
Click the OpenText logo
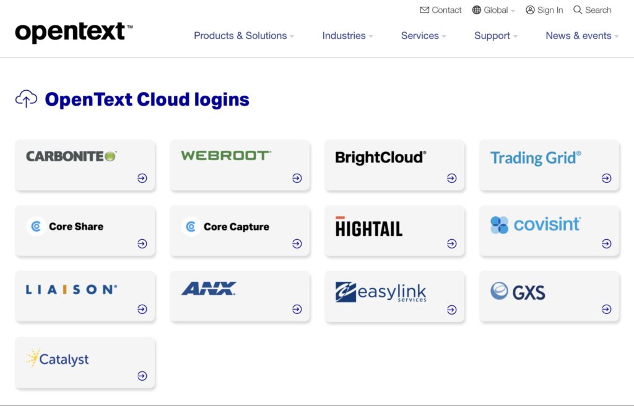point(74,32)
